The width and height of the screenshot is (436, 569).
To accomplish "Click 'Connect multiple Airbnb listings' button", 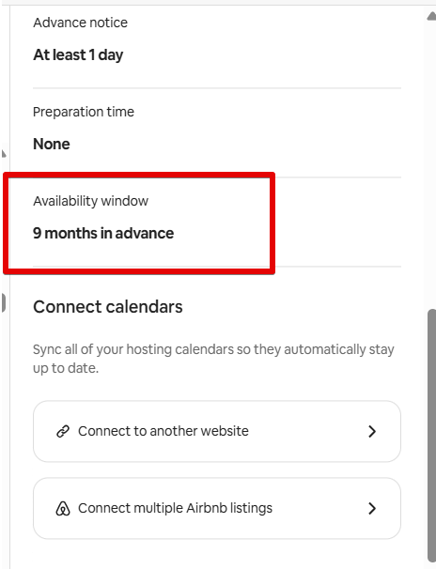I will [217, 508].
